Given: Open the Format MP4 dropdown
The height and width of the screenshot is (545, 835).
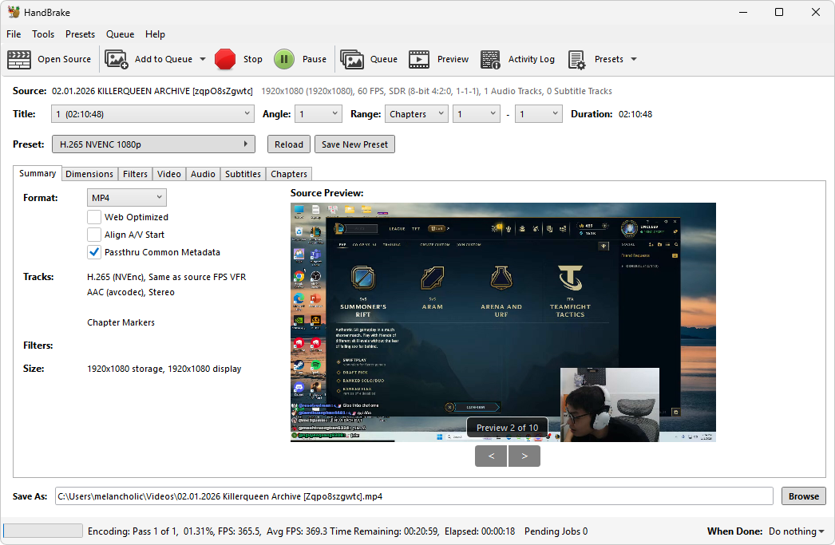Looking at the screenshot, I should coord(127,197).
